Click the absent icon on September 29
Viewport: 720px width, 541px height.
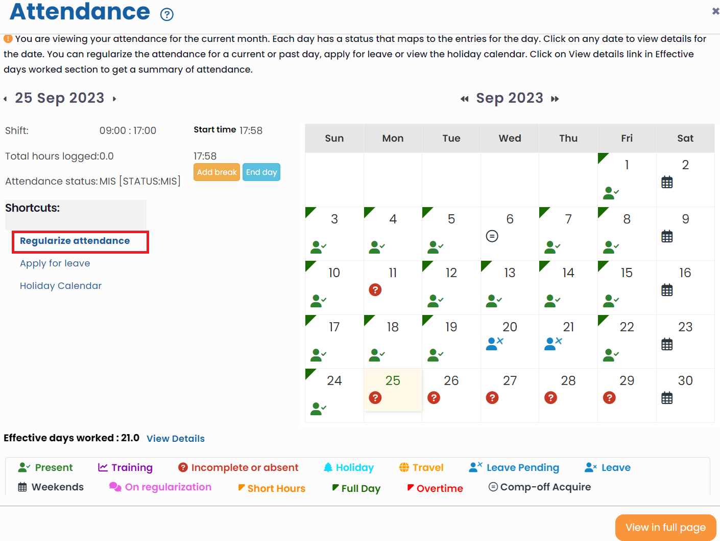(609, 398)
